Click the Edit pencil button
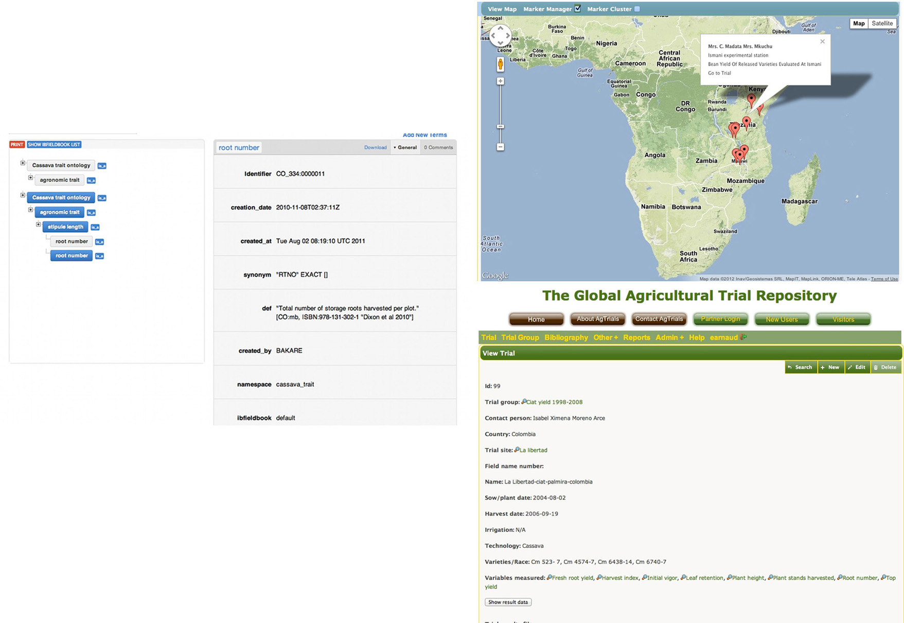This screenshot has height=623, width=904. tap(857, 367)
